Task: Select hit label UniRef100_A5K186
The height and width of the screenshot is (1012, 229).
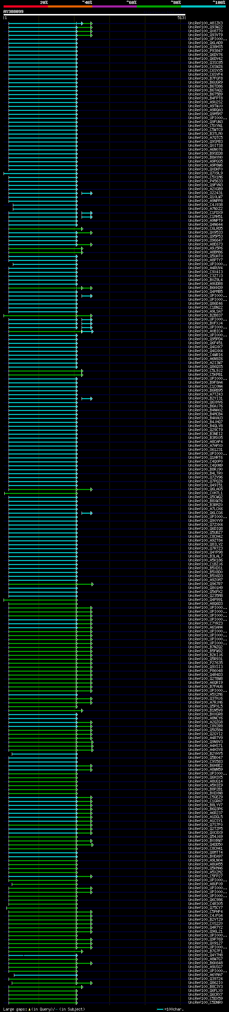Action: 205,560
